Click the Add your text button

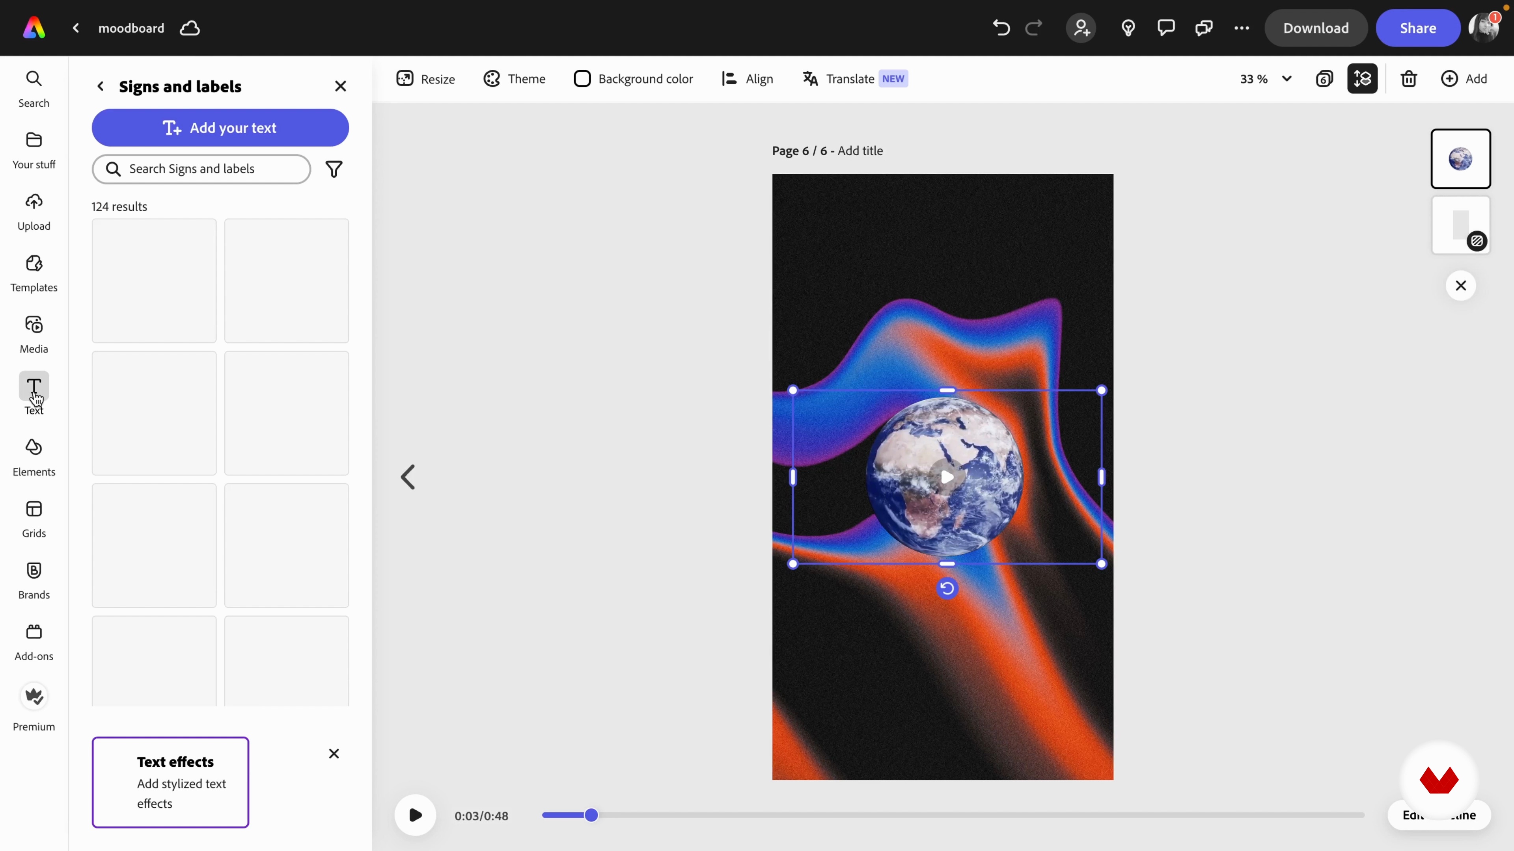(220, 127)
